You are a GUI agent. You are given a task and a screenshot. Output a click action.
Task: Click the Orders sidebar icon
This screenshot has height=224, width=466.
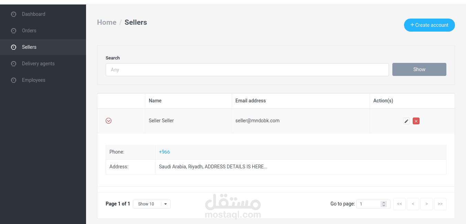(x=14, y=31)
